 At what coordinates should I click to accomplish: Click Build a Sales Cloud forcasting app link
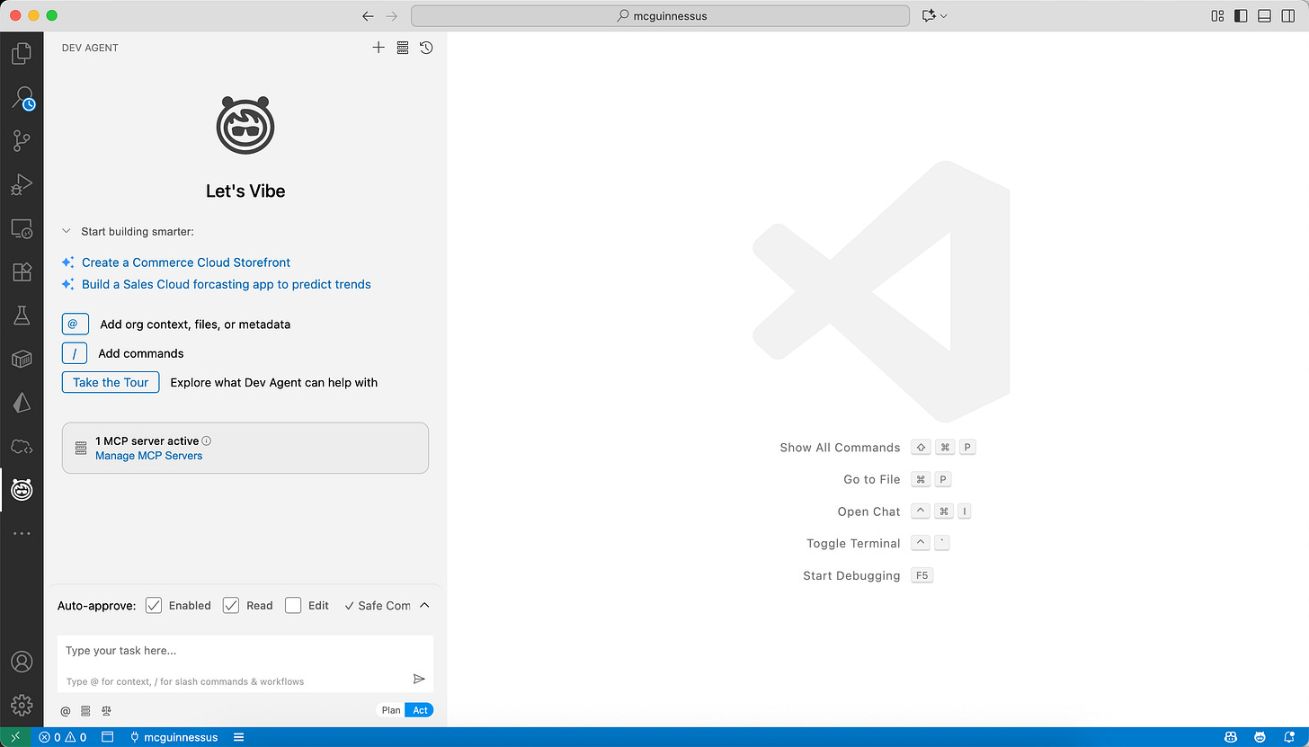227,284
